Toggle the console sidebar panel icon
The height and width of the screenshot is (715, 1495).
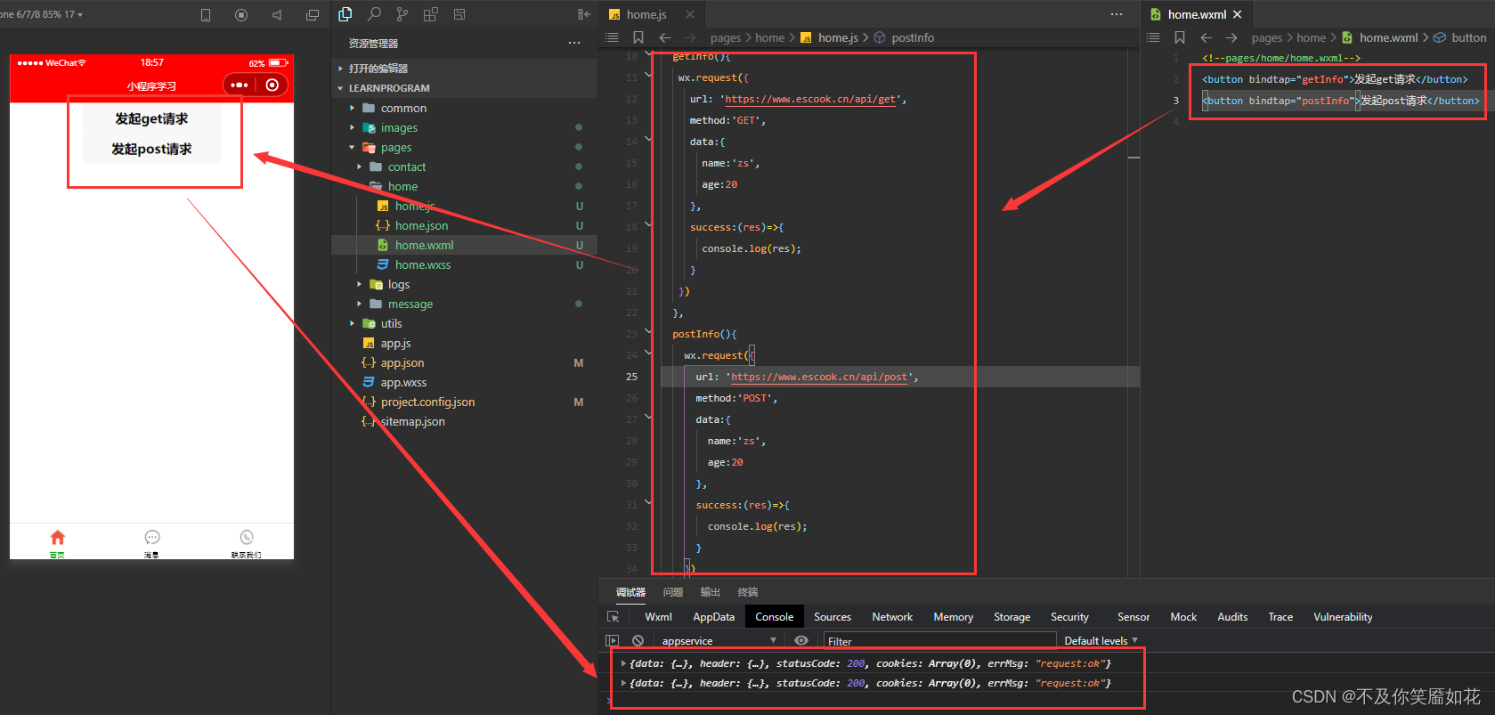pos(612,640)
